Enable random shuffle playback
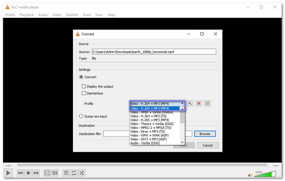285x181 pixels. pos(81,173)
